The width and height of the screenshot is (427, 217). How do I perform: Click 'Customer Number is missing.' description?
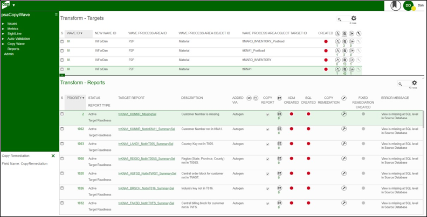[x=200, y=114]
